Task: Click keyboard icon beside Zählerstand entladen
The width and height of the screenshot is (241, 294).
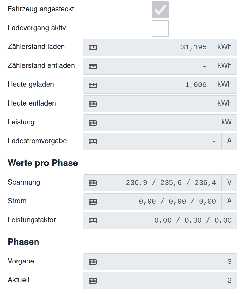Action: (x=93, y=66)
